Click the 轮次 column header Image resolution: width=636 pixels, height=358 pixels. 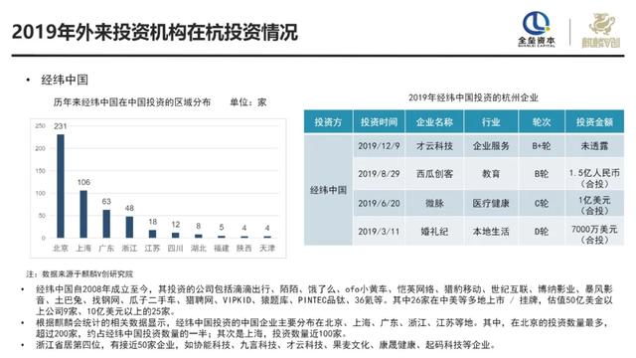click(542, 121)
